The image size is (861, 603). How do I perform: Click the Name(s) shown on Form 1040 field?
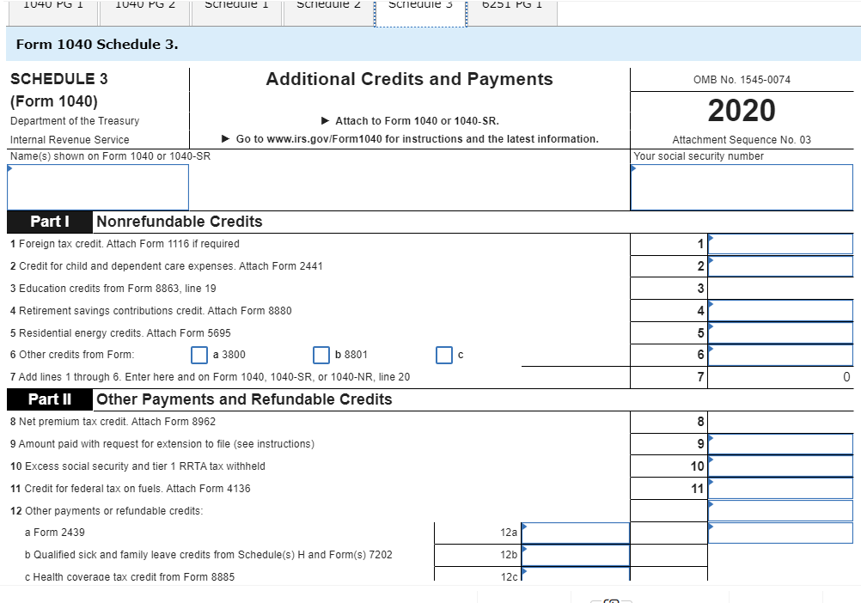(x=97, y=186)
